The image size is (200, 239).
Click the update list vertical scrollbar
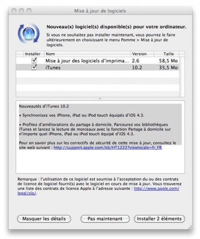coord(182,77)
